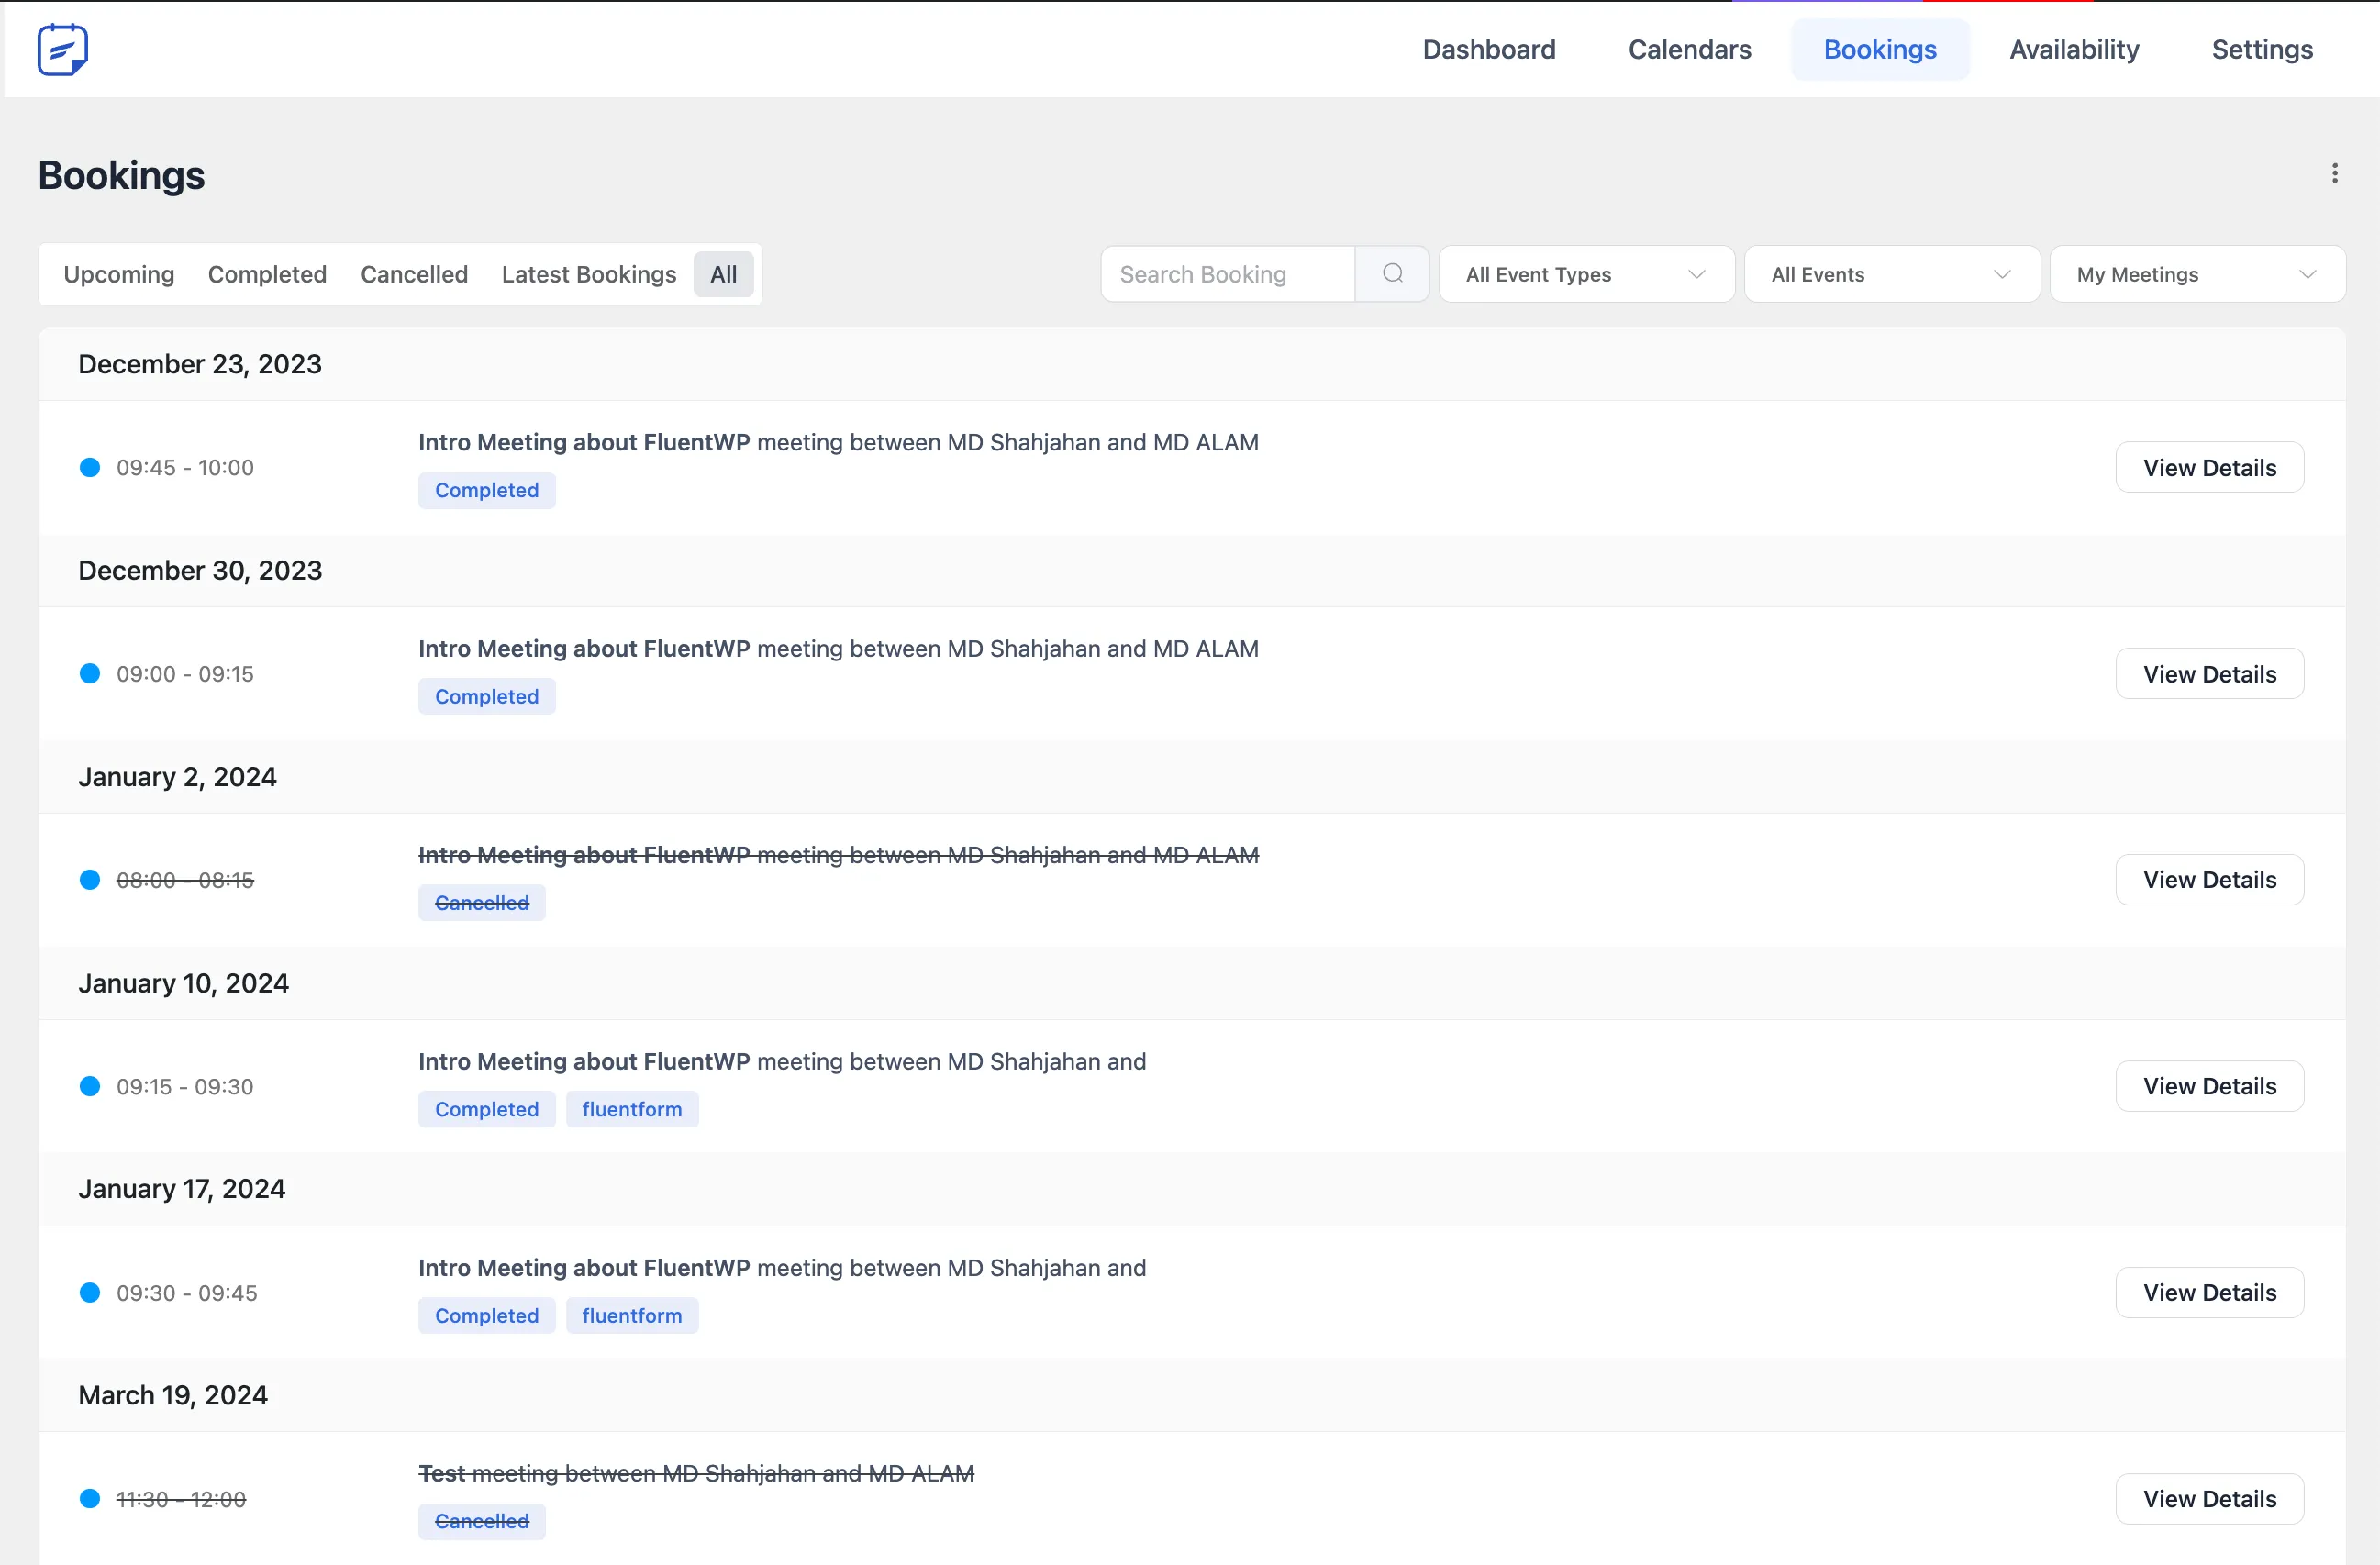Image resolution: width=2380 pixels, height=1565 pixels.
Task: Open the three-dot options menu
Action: coord(2335,173)
